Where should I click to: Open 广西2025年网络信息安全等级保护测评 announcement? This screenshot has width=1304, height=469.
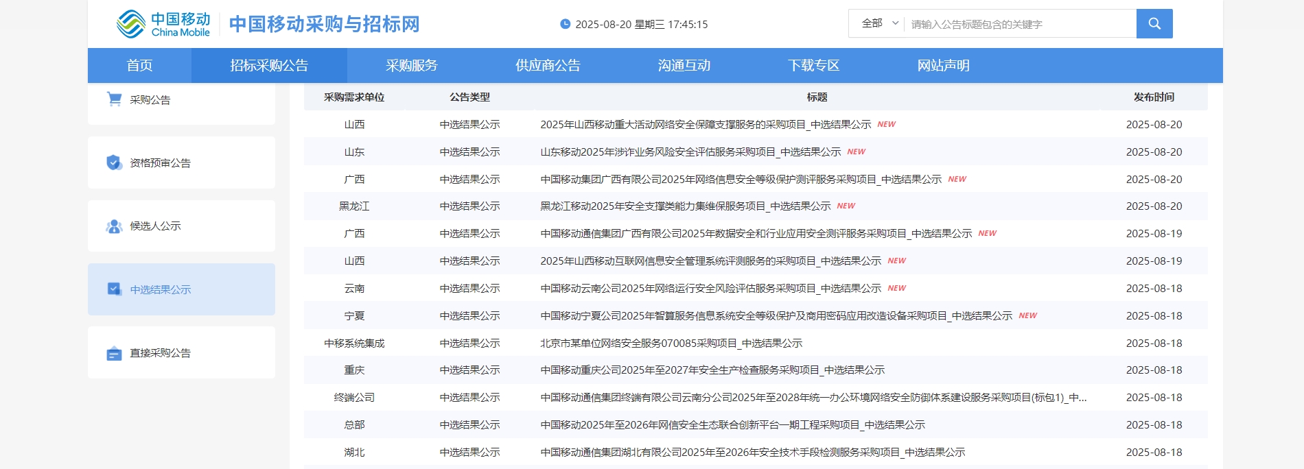point(741,179)
